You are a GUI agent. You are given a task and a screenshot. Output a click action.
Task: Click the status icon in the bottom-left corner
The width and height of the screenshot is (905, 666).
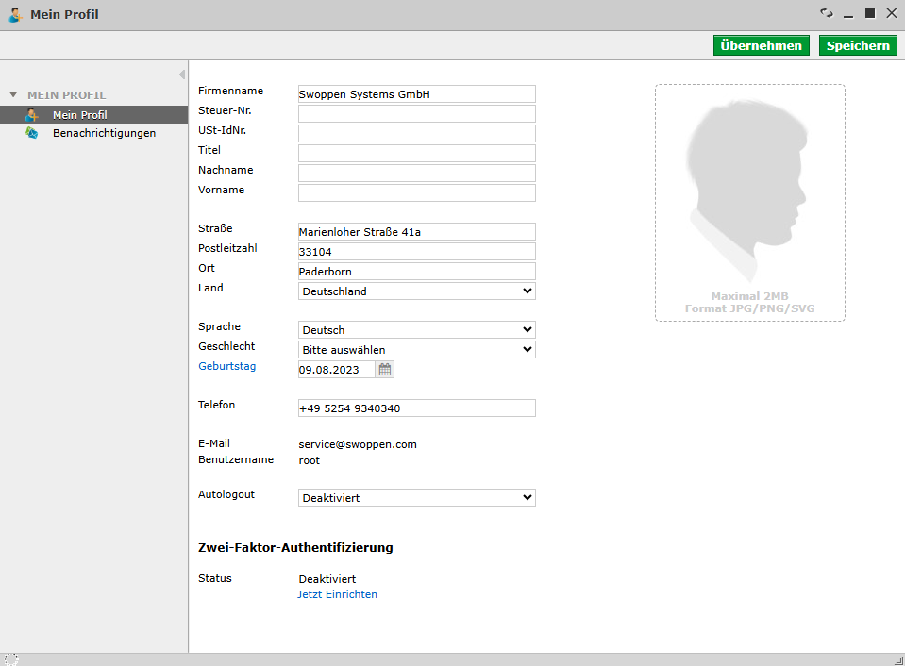pyautogui.click(x=9, y=658)
